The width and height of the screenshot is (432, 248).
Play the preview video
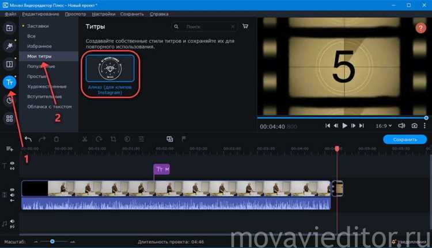click(x=344, y=126)
